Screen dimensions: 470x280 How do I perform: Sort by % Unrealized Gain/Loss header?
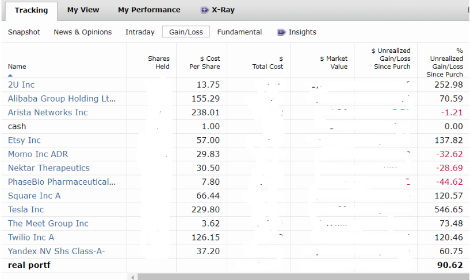pos(445,63)
